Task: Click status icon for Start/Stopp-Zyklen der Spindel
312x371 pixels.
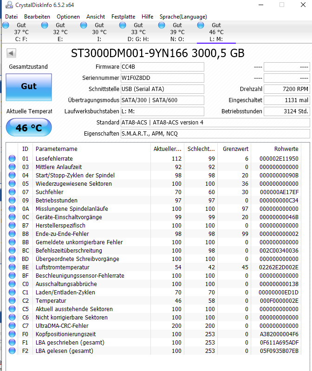Action: click(12, 176)
